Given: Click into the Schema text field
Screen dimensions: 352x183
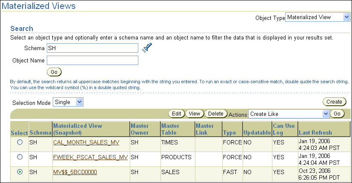Looking at the screenshot, I should click(x=92, y=48).
